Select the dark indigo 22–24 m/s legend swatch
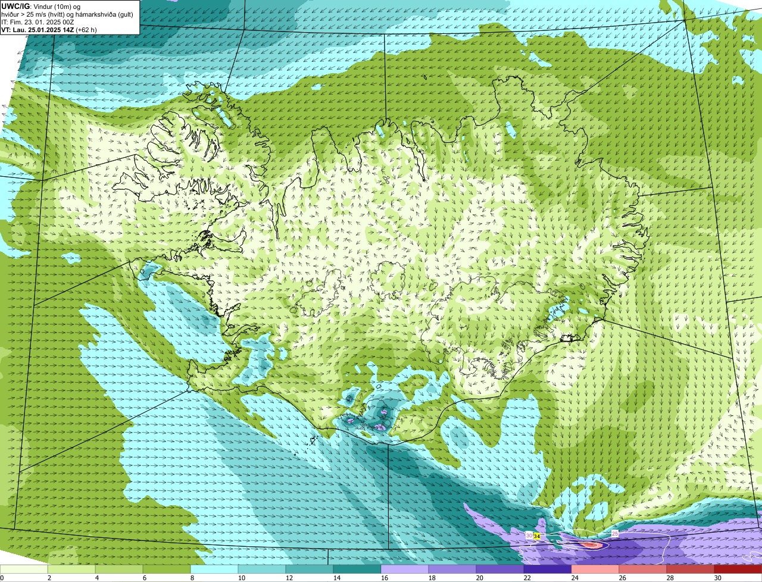The image size is (762, 582). [x=548, y=570]
